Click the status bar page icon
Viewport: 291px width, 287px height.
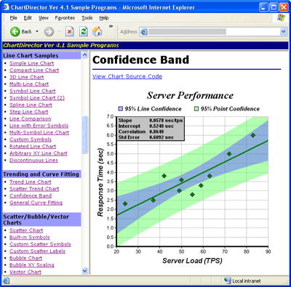click(6, 280)
